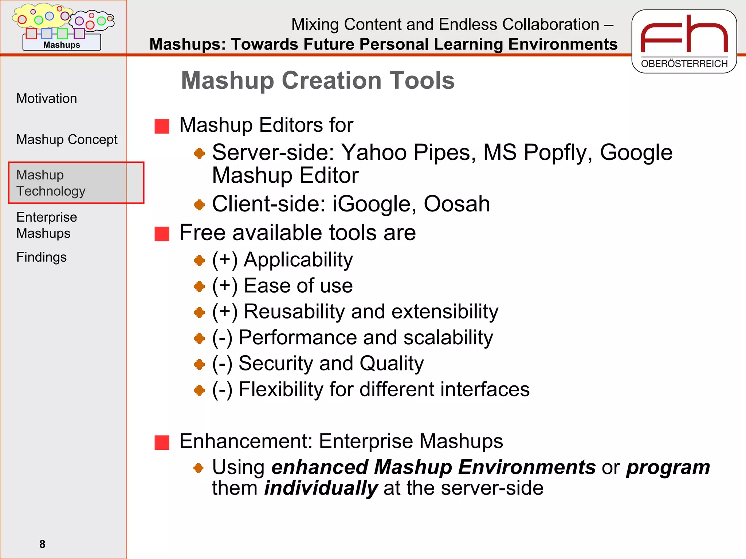The height and width of the screenshot is (559, 746).
Task: Click the red square bullet beside Free available tools
Action: click(x=162, y=234)
